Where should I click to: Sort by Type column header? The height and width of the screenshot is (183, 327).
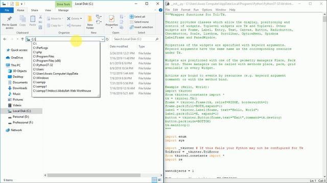click(x=142, y=46)
